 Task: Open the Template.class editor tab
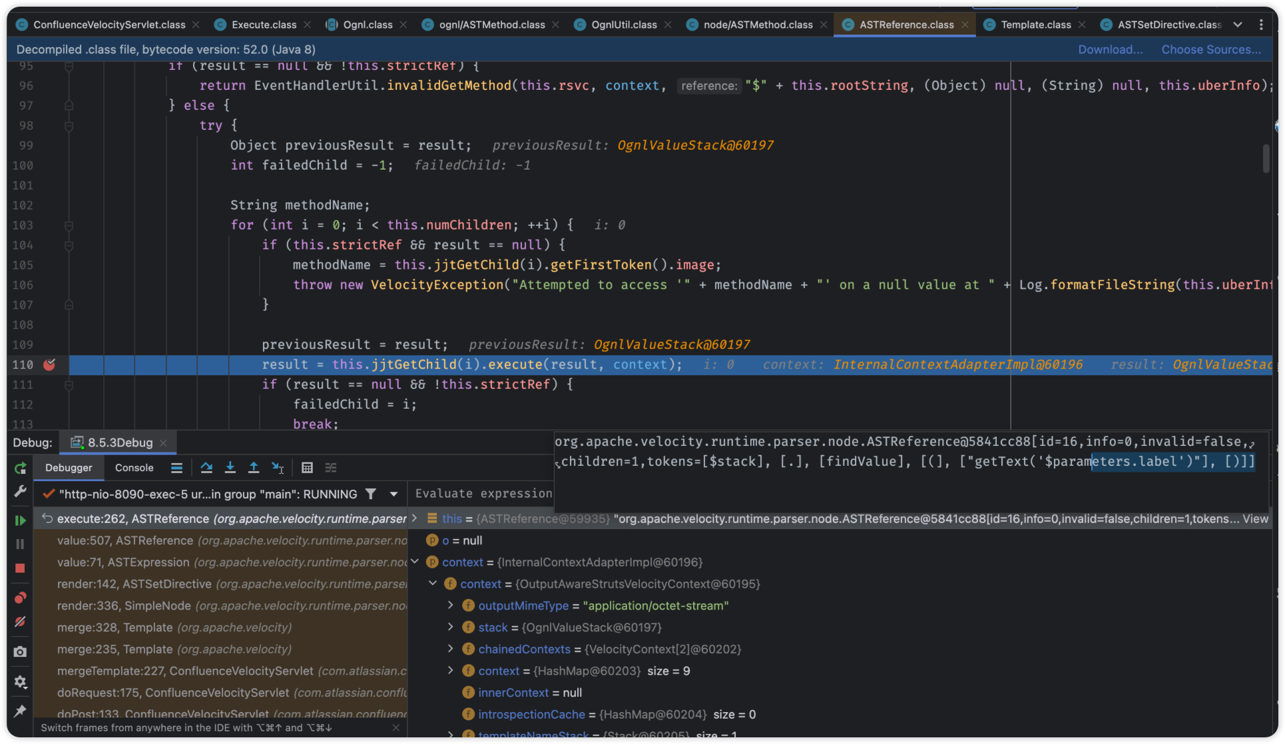(1036, 25)
